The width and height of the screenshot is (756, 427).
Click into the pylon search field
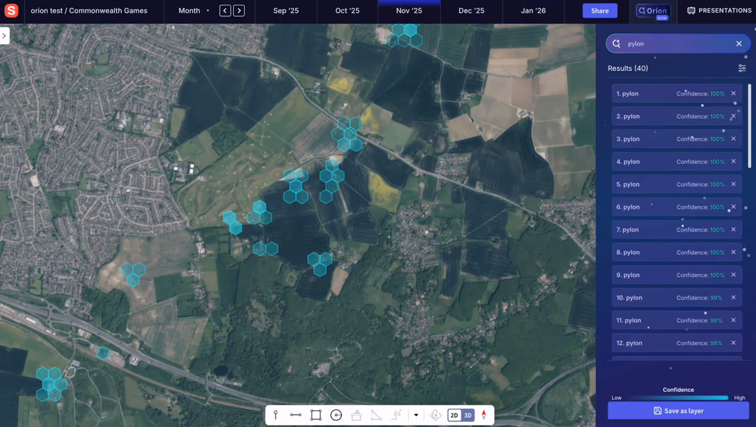pyautogui.click(x=678, y=43)
